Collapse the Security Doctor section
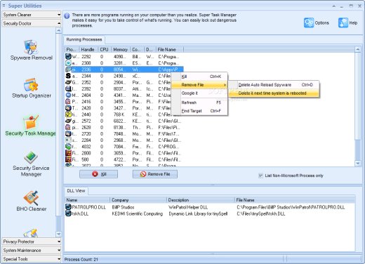365x264 pixels. [x=31, y=23]
